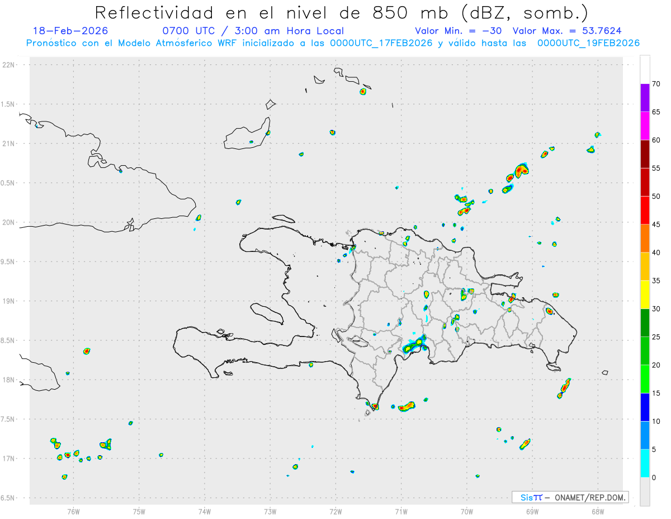671x519 pixels.
Task: Select the bright green 15–20 dBZ colorbar segment
Action: pos(645,379)
